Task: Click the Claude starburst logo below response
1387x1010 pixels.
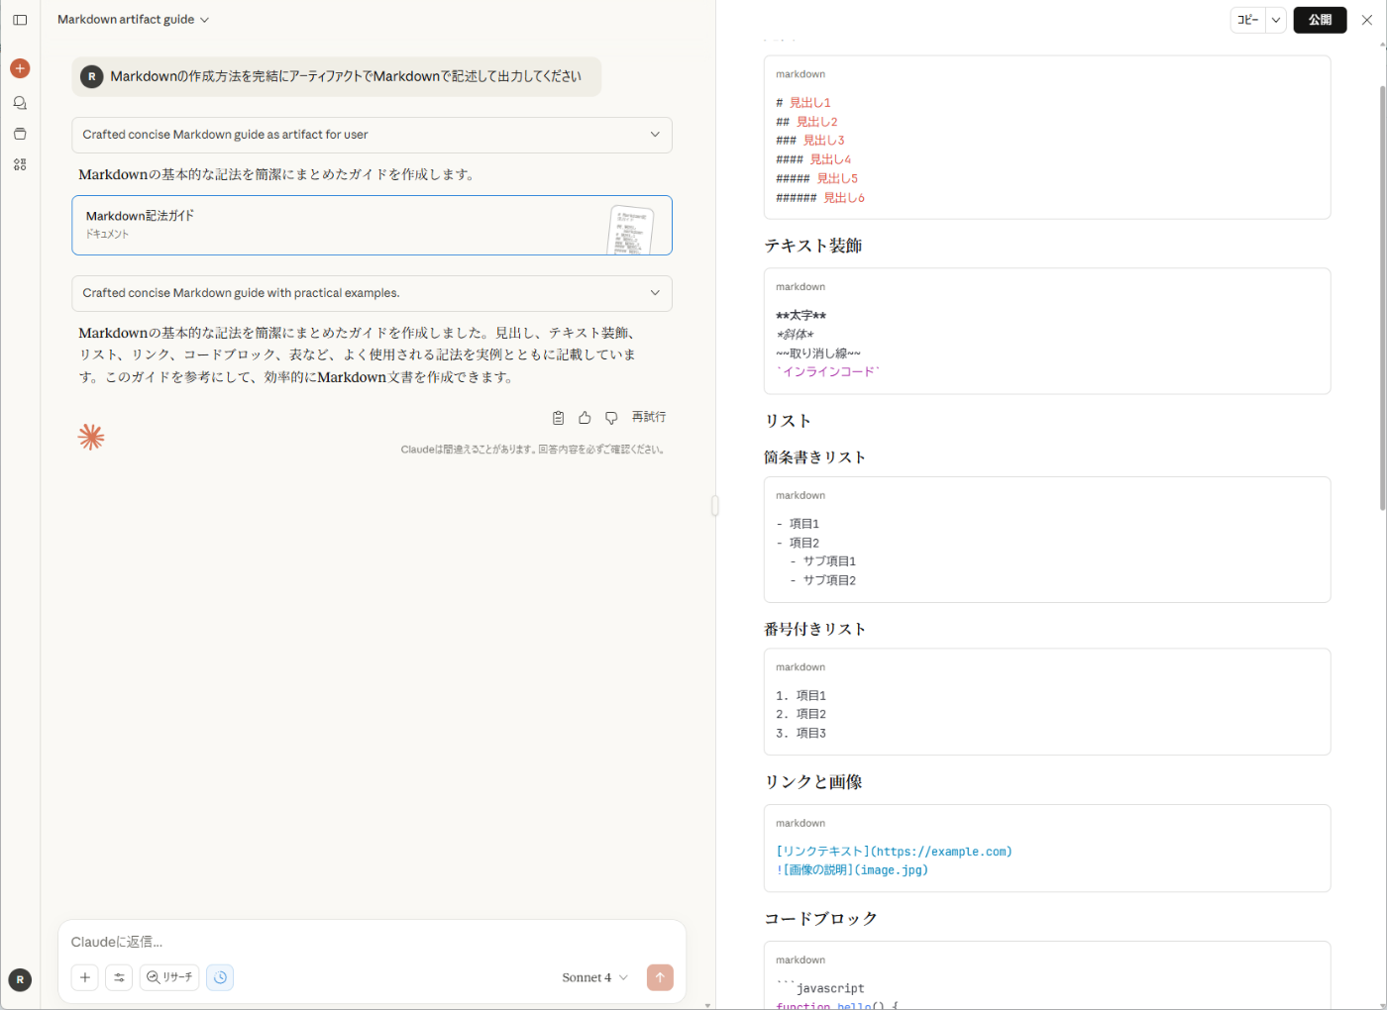Action: click(91, 437)
